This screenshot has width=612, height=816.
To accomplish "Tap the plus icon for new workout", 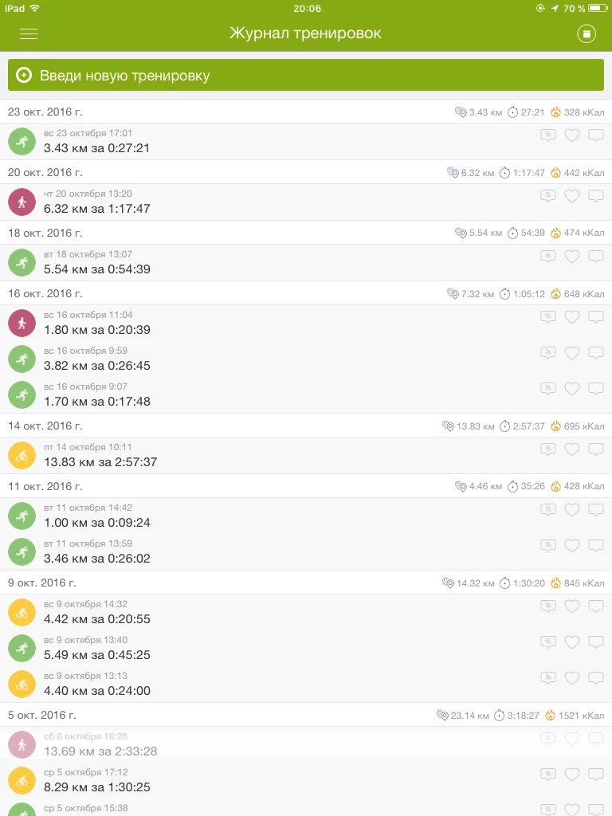I will tap(24, 76).
